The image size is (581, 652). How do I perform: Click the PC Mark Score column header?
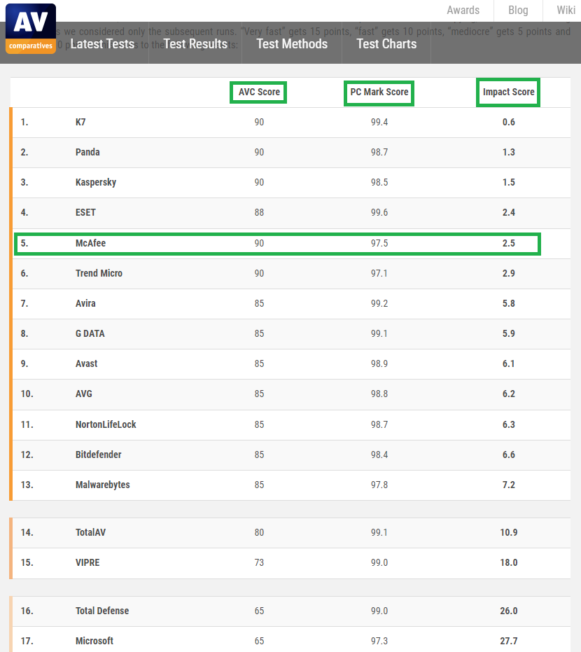(x=379, y=92)
